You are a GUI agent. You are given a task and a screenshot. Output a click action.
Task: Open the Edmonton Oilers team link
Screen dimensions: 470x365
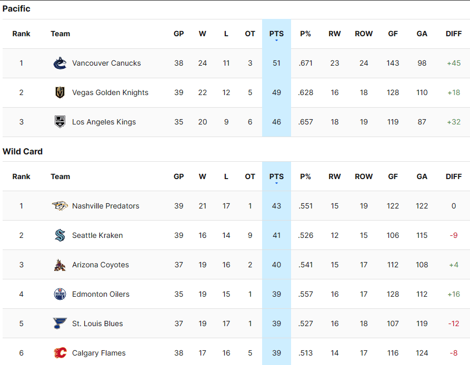tap(101, 294)
